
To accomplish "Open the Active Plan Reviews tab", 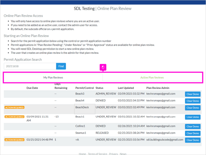I will 152,78.
